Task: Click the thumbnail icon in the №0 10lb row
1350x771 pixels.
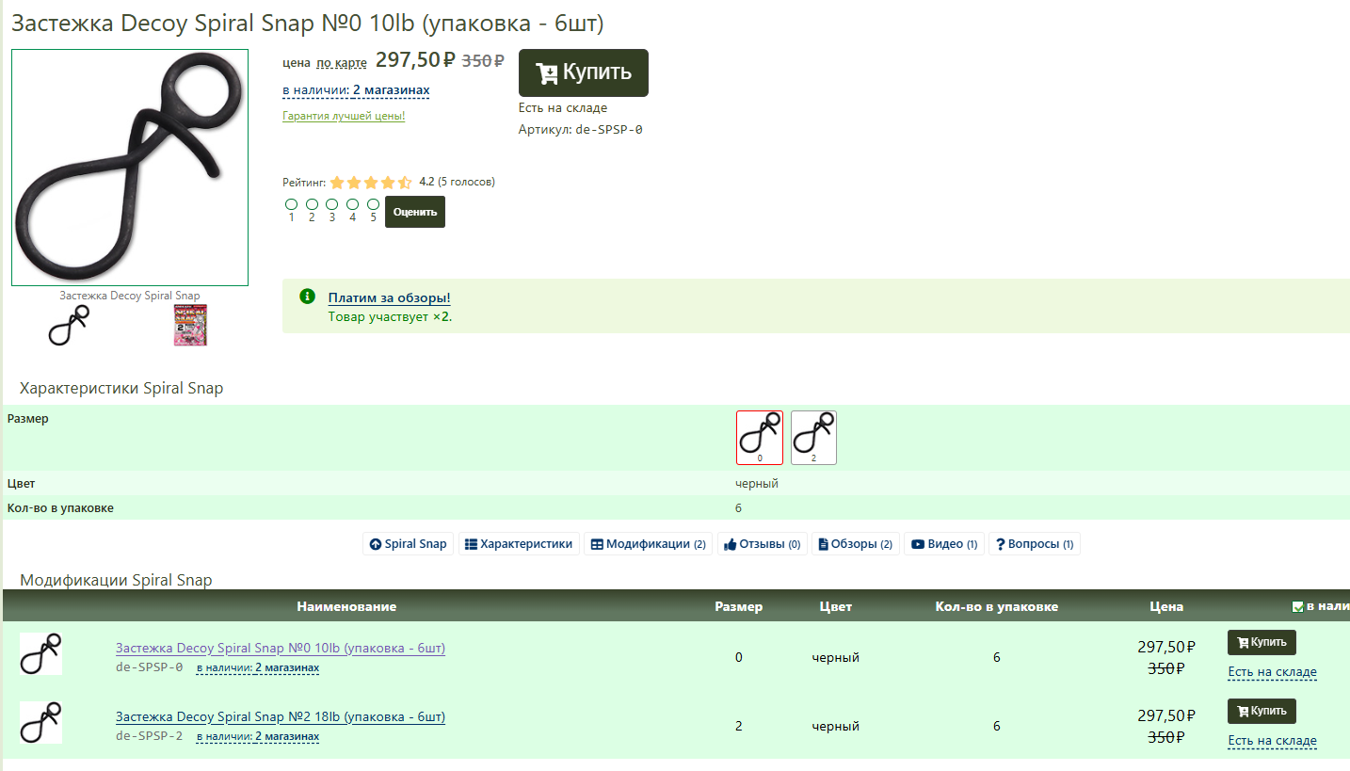Action: point(40,653)
